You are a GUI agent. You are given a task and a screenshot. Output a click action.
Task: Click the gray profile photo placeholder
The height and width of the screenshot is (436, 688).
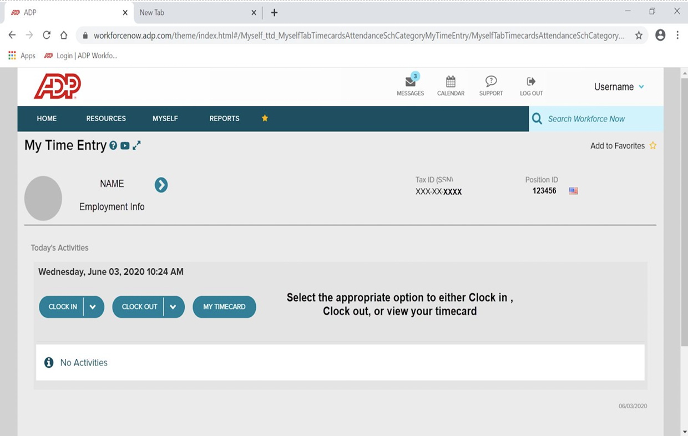[x=43, y=198]
